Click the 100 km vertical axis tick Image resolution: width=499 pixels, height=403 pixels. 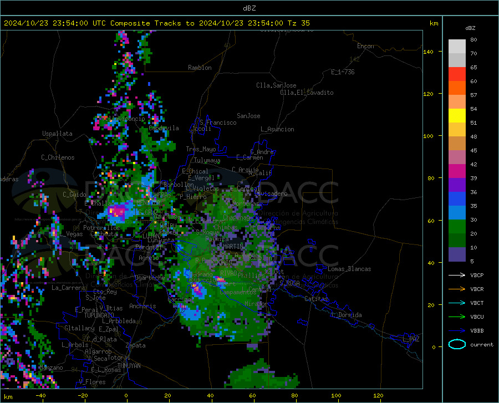point(428,136)
